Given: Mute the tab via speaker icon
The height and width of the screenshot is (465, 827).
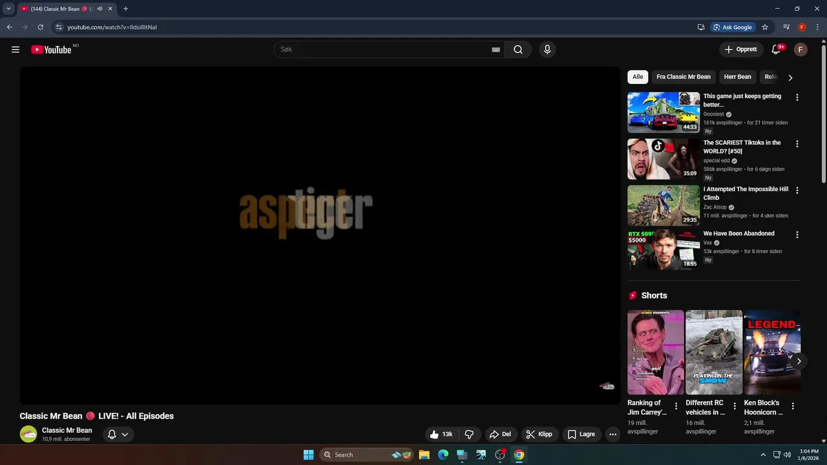Looking at the screenshot, I should pos(99,9).
